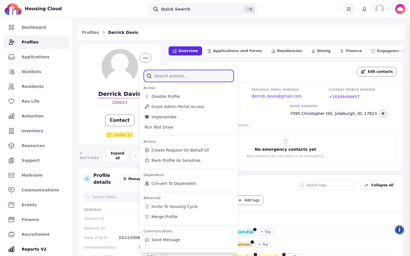The height and width of the screenshot is (256, 410).
Task: Open the user avatar menu
Action: pos(382,9)
